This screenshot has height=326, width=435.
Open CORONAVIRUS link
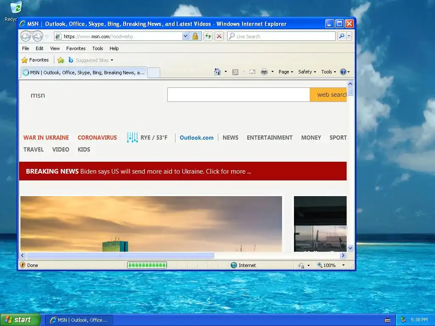97,138
